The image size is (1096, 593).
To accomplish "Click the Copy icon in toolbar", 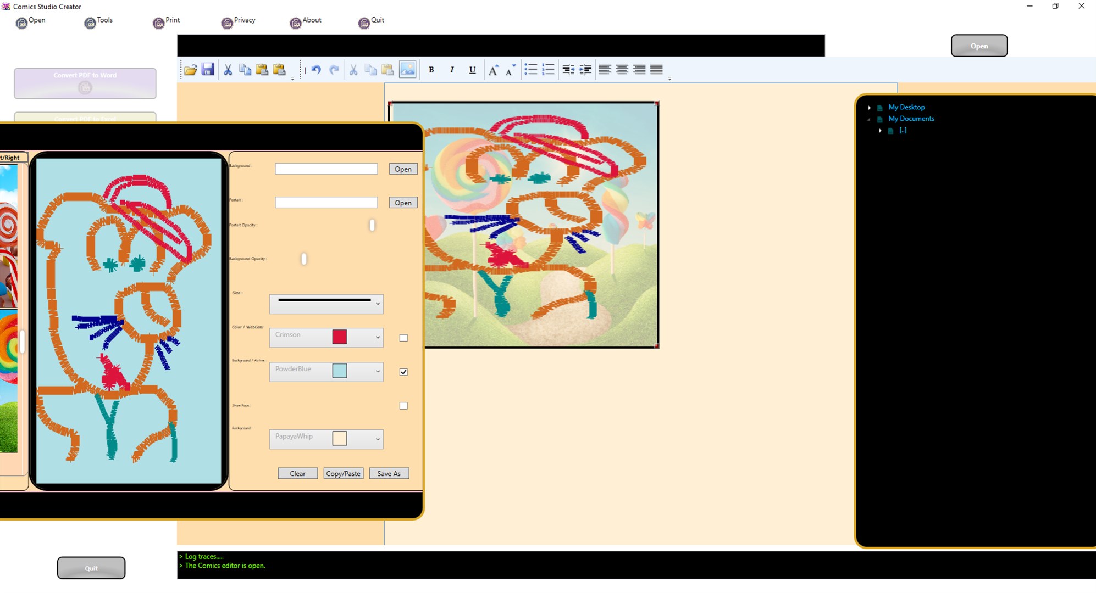I will pyautogui.click(x=246, y=69).
